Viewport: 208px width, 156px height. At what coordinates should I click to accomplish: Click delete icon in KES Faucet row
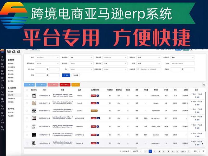[x=196, y=97]
